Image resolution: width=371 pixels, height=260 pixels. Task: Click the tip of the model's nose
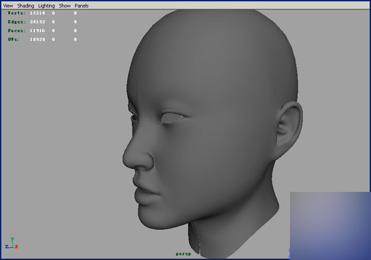click(x=129, y=159)
